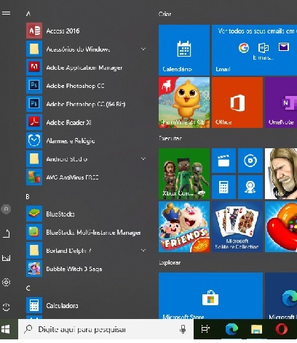Open Opera browser from the taskbar
Screen dimensions: 297x343
click(282, 329)
